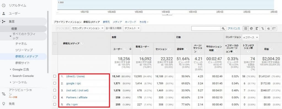Open the (direct) / (none) source link
This screenshot has height=109, width=282.
[75, 76]
